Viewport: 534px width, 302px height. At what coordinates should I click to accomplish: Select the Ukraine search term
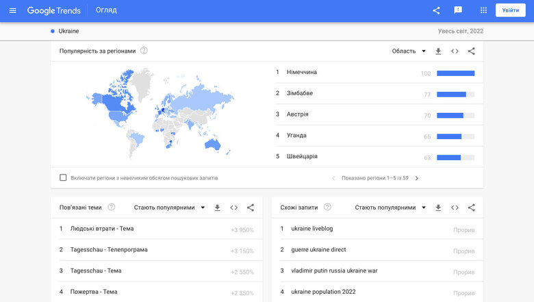pyautogui.click(x=68, y=31)
